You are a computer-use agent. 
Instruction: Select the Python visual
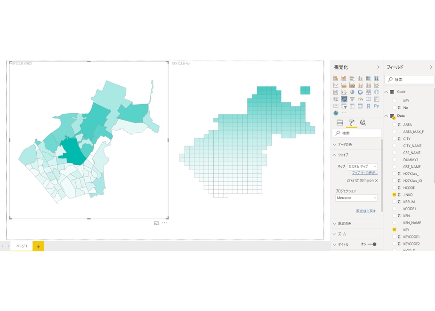pyautogui.click(x=377, y=106)
